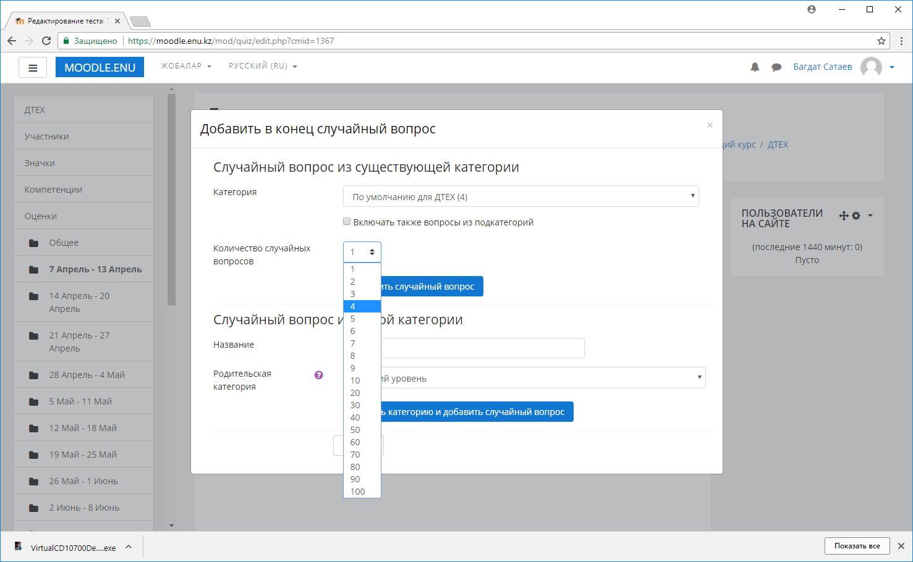Choose 20 from the question count list
Viewport: 913px width, 562px height.
[x=362, y=393]
